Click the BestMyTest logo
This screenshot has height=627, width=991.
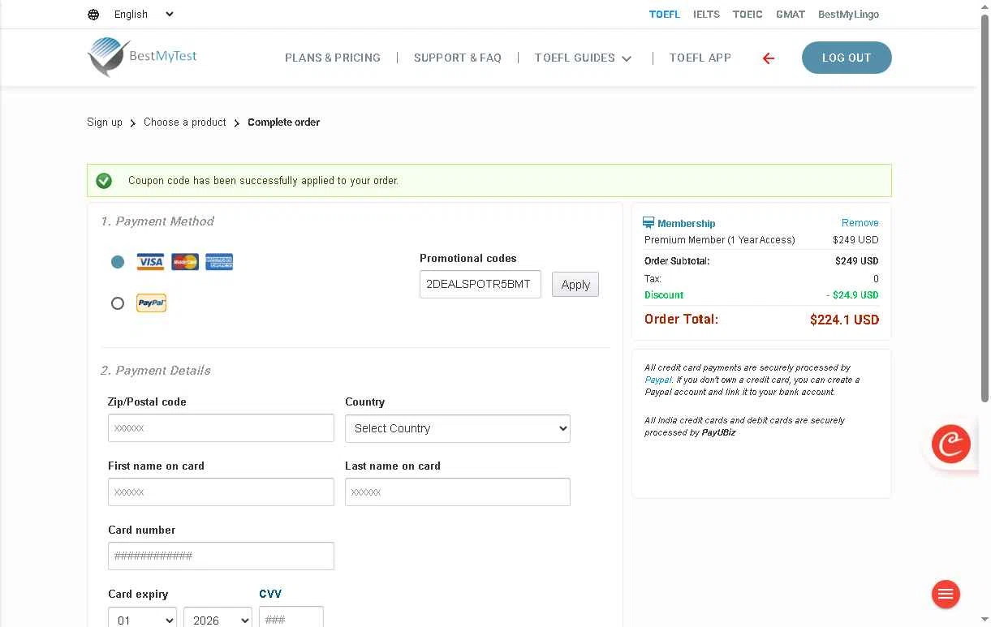coord(142,57)
